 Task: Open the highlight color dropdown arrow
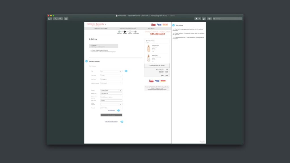(x=200, y=19)
